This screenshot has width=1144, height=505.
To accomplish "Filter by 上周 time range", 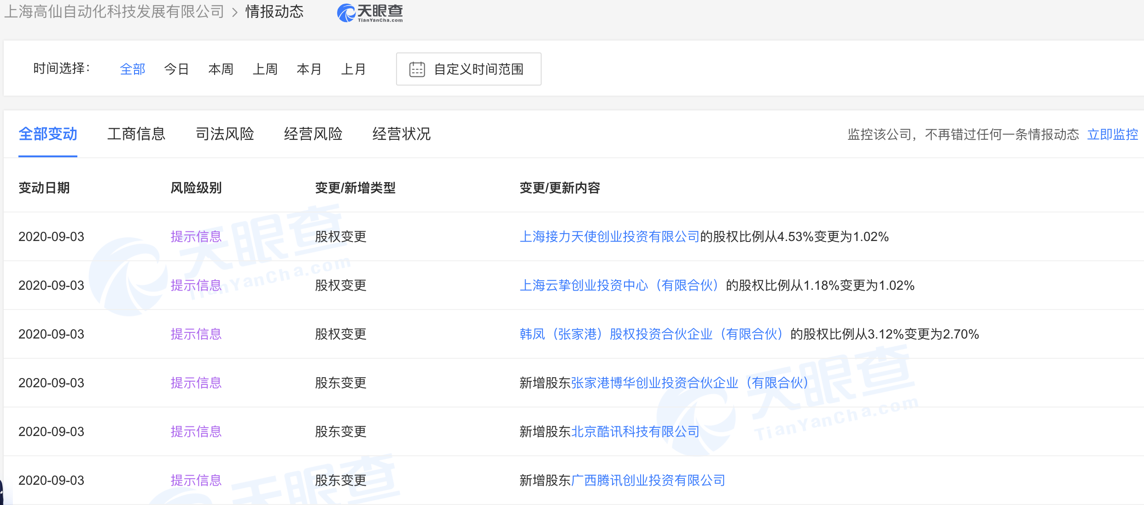I will (265, 69).
